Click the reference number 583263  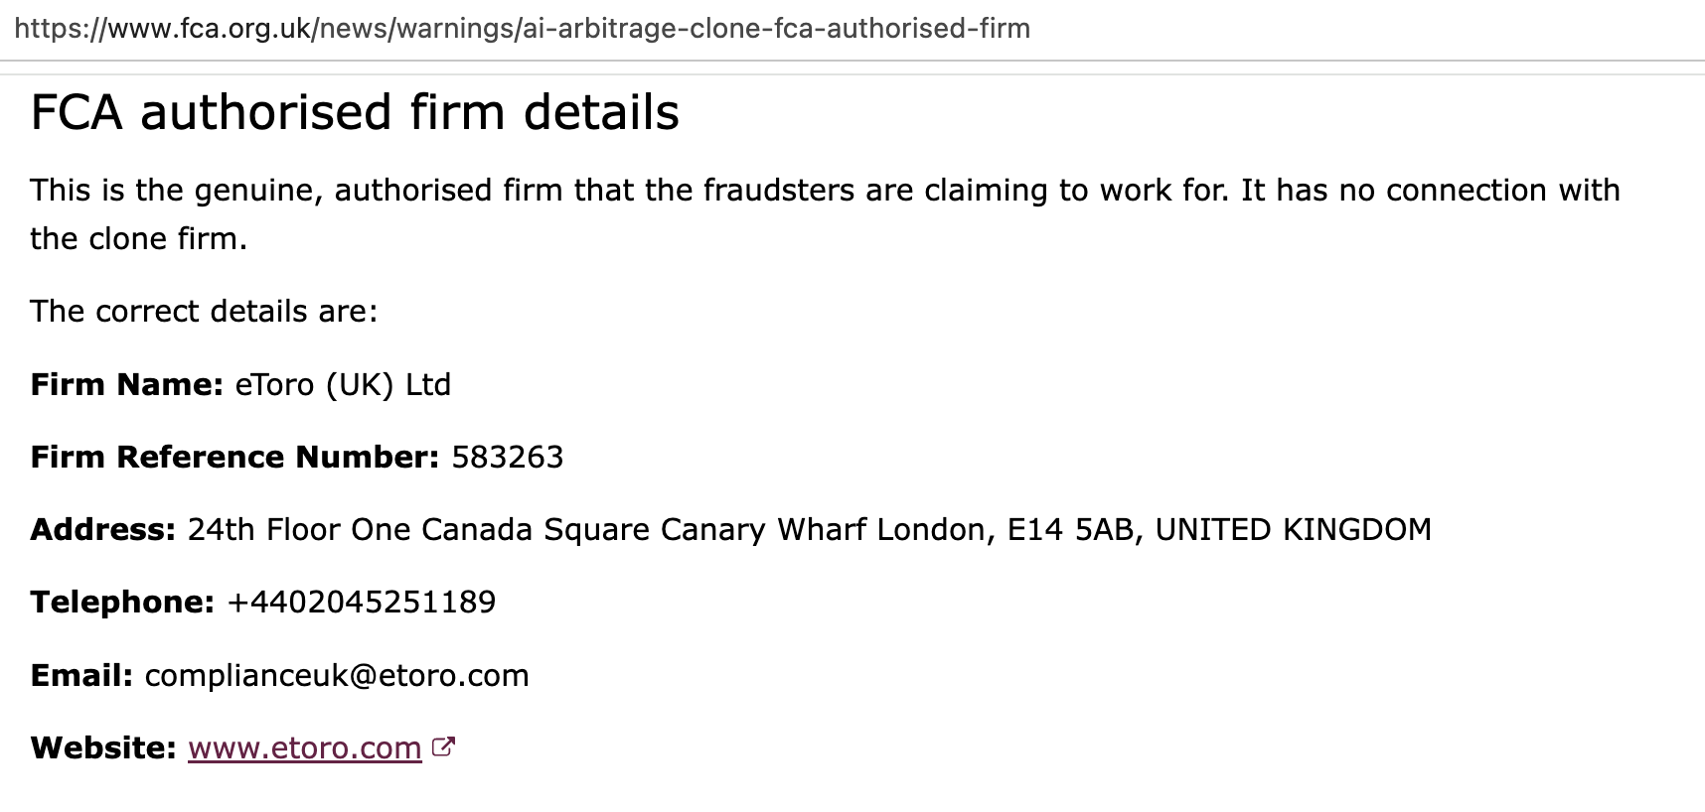click(507, 457)
